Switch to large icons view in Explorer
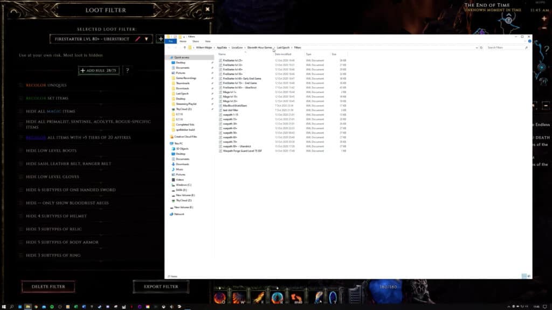The image size is (552, 310). click(x=529, y=276)
